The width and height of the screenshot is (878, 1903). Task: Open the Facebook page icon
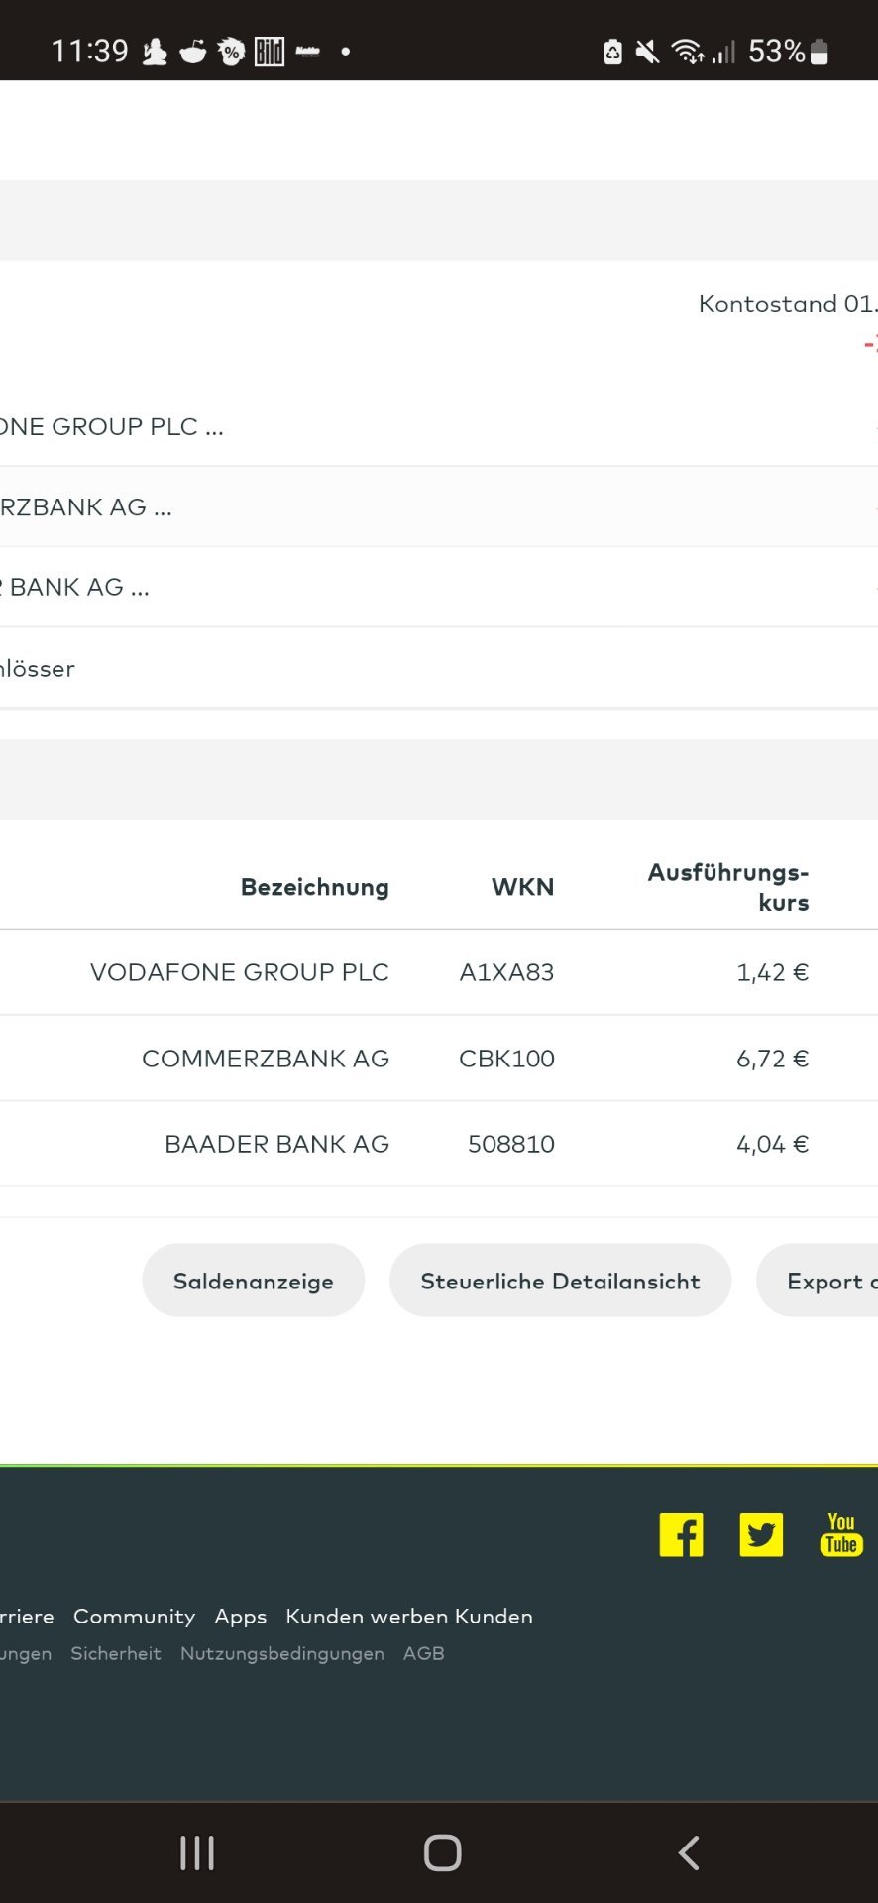(682, 1534)
